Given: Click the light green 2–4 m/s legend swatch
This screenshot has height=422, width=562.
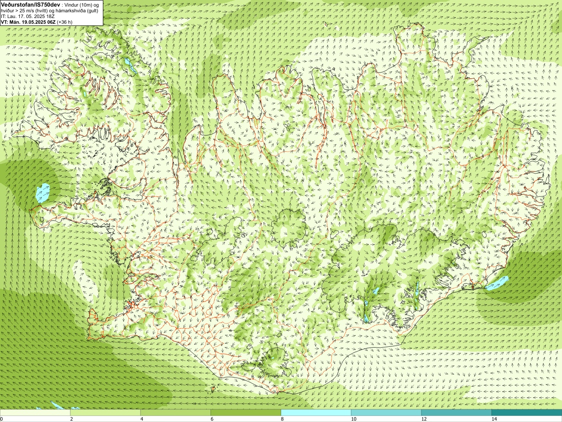Looking at the screenshot, I should tap(105, 413).
